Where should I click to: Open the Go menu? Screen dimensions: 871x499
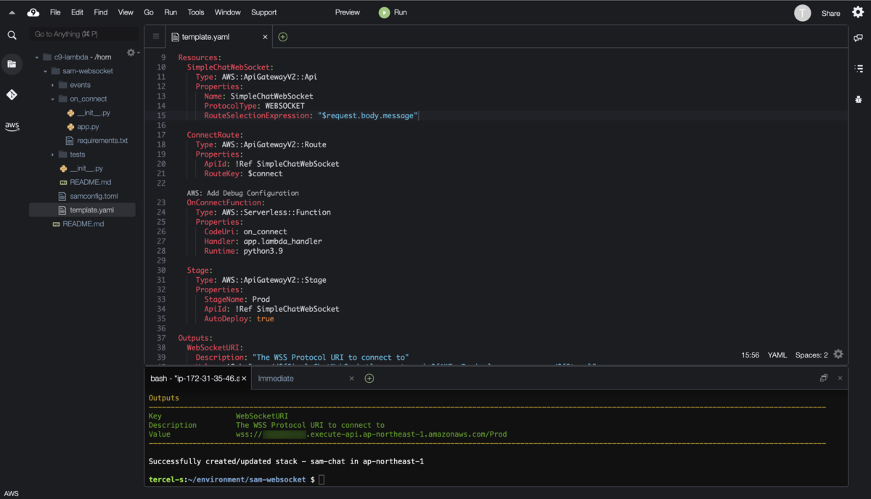point(149,12)
